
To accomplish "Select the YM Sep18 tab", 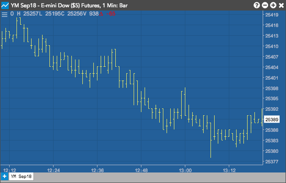I will (x=21, y=177).
